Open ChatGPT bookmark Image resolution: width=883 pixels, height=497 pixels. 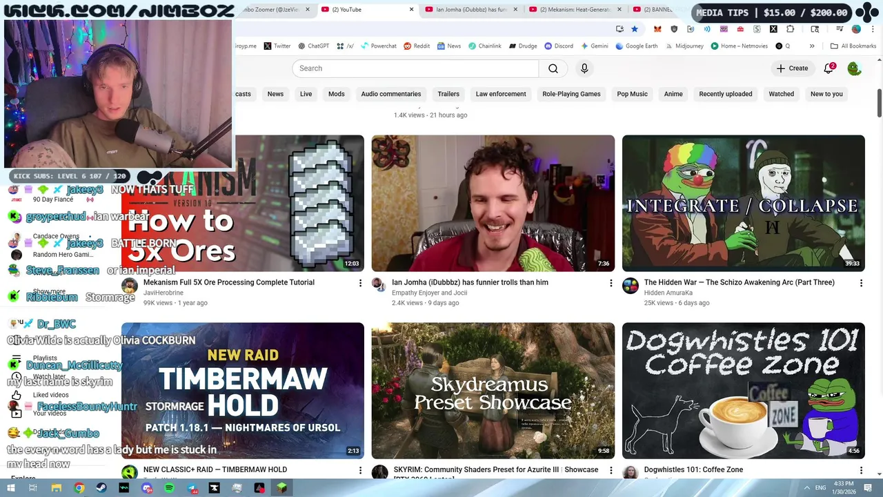click(x=314, y=46)
